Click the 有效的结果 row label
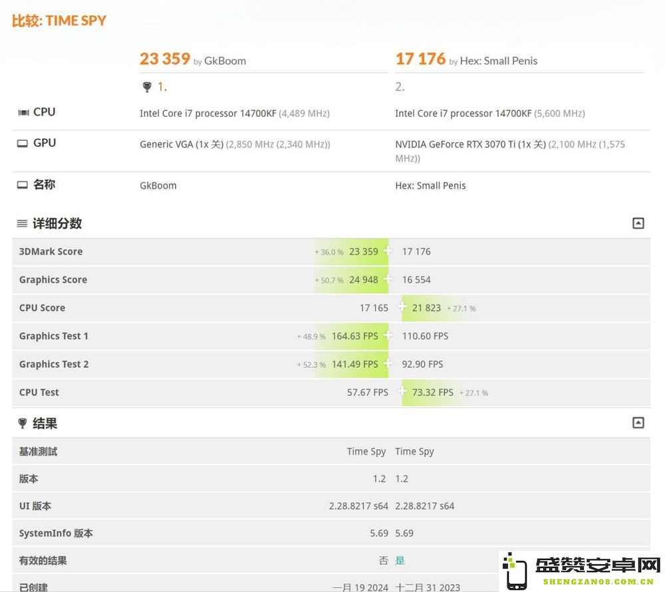The image size is (665, 592). pyautogui.click(x=43, y=561)
